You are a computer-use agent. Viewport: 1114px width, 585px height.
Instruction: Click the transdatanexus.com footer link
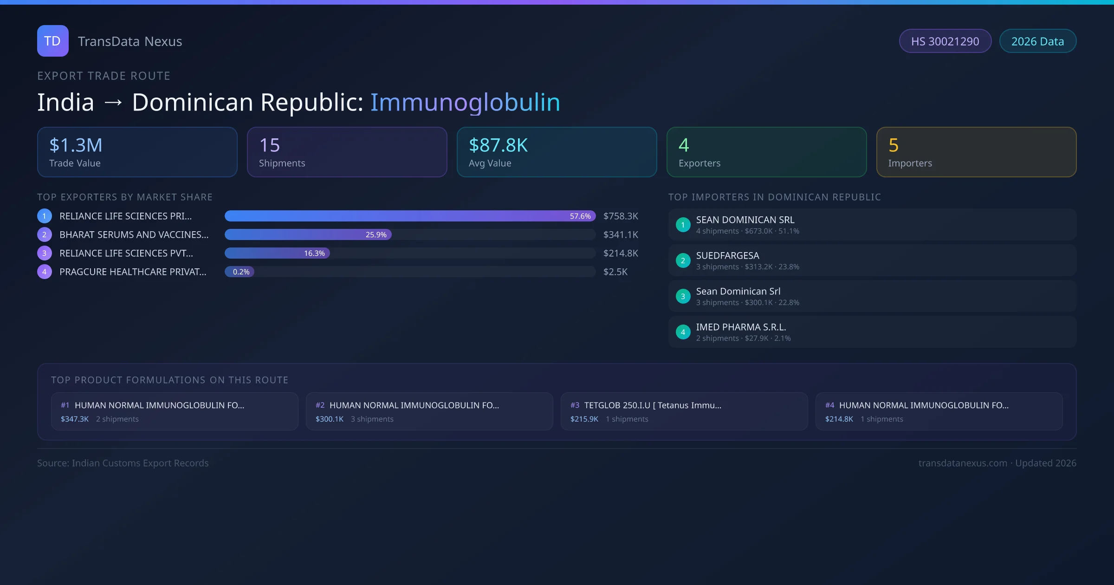click(963, 463)
